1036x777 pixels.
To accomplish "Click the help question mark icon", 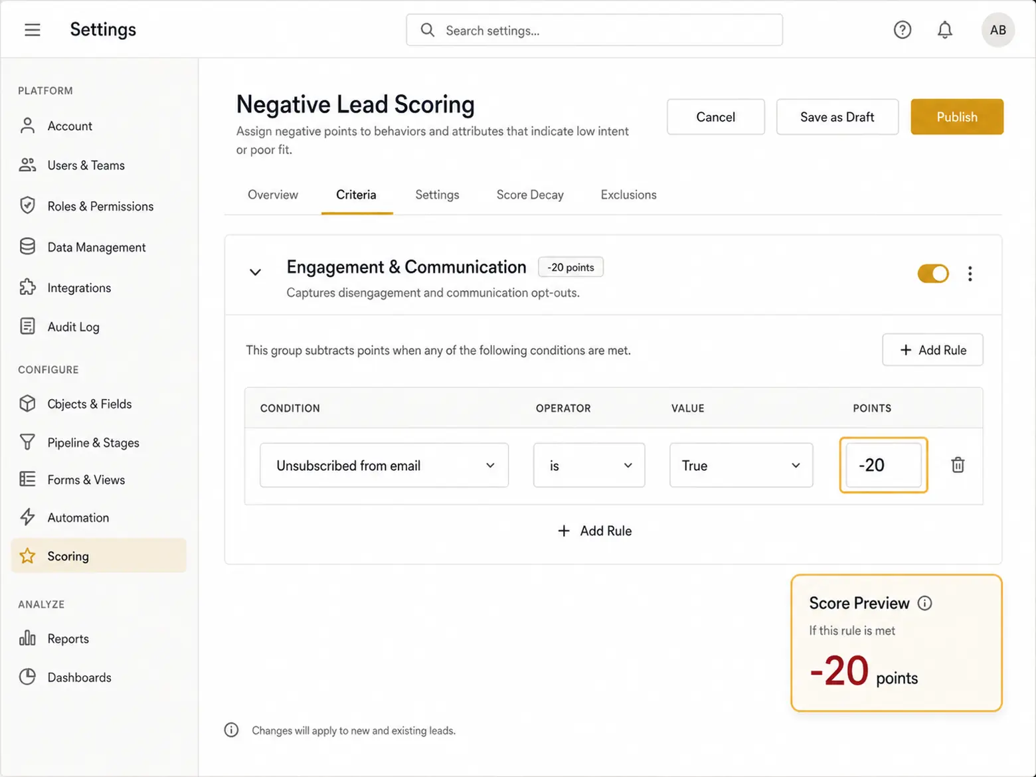I will 902,30.
